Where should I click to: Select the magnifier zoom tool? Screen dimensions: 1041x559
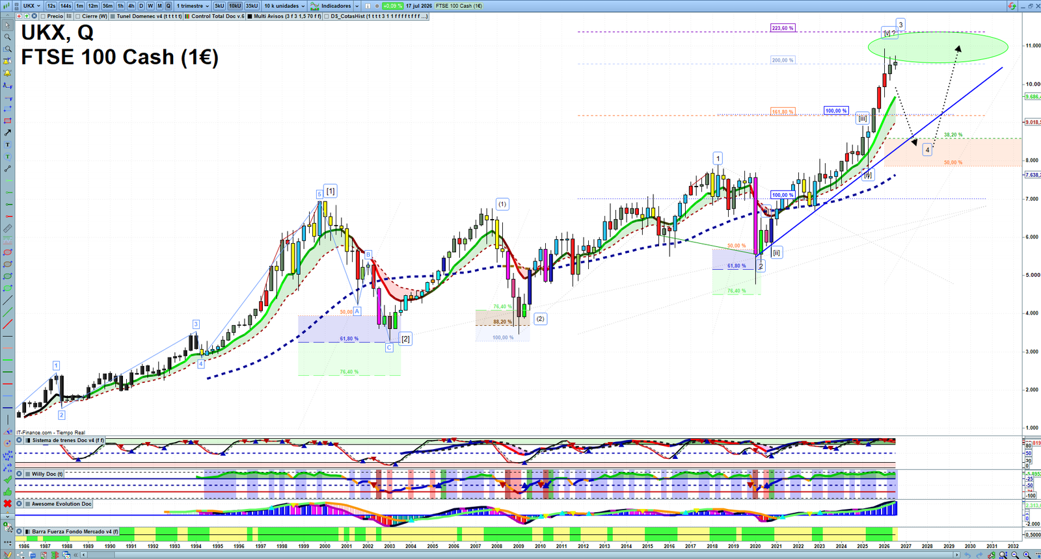[8, 37]
